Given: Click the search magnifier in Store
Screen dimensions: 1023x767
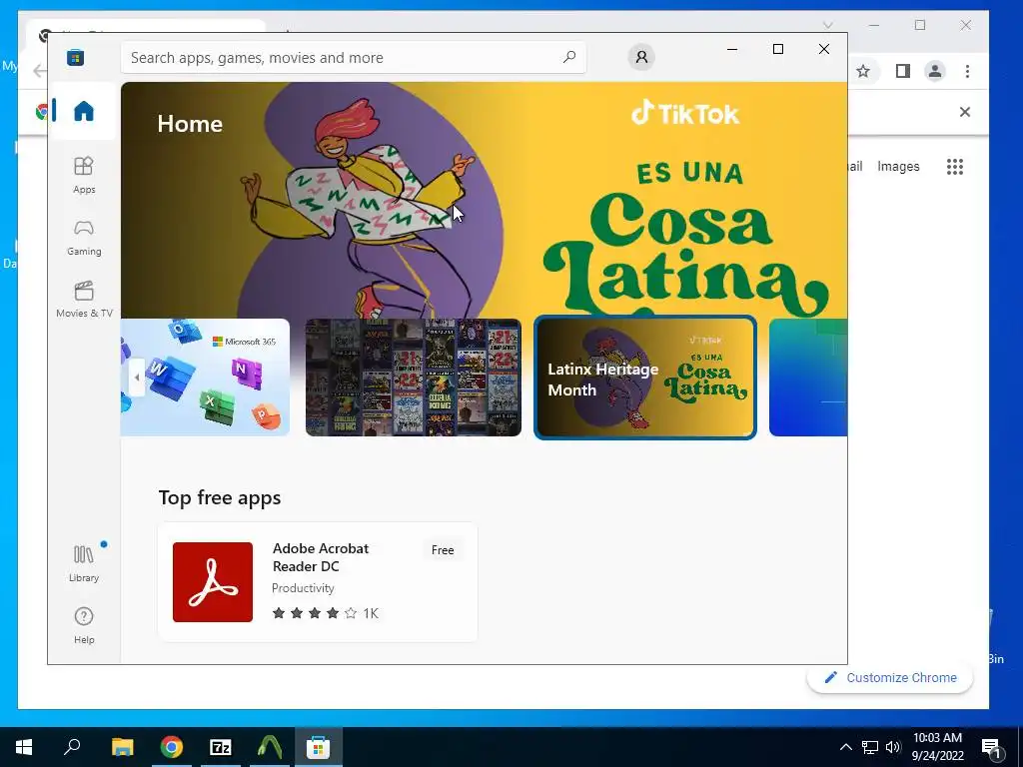Looking at the screenshot, I should point(569,57).
